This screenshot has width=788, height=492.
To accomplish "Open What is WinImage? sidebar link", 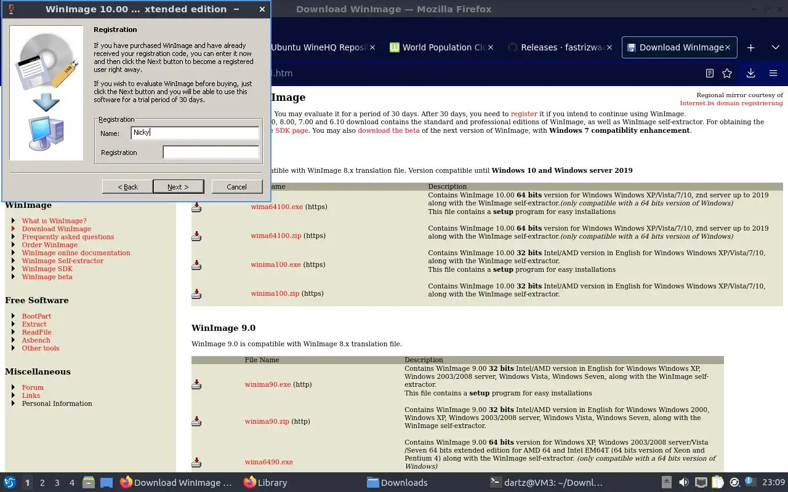I will tap(54, 221).
